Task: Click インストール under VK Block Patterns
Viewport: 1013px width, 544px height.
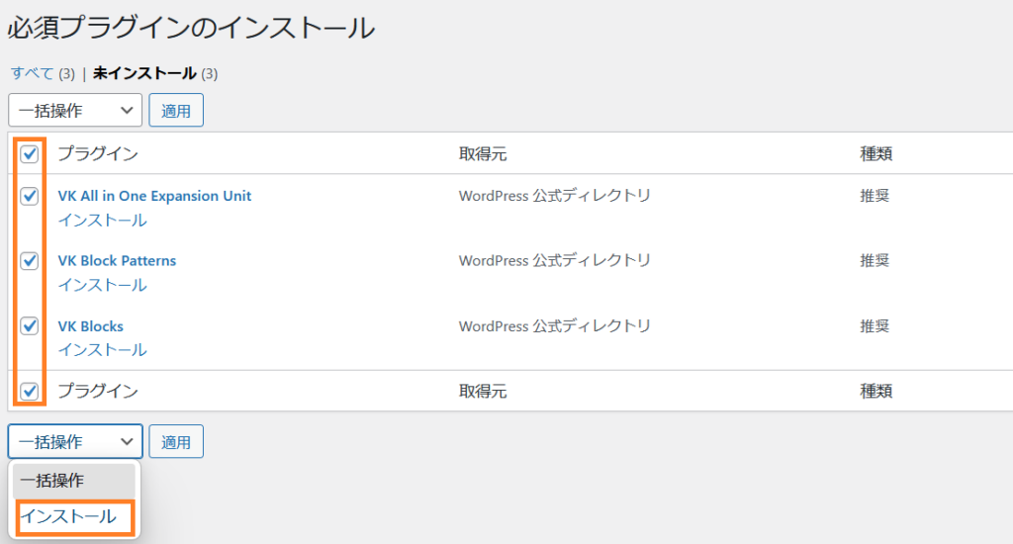Action: (x=102, y=285)
